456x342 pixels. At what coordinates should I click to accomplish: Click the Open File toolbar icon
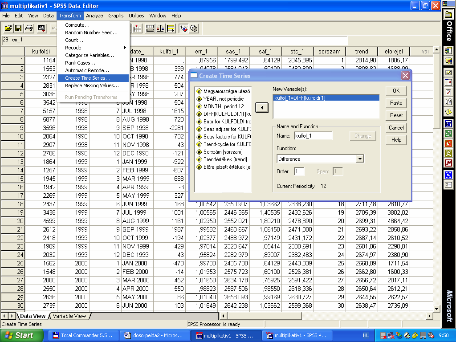coord(8,28)
